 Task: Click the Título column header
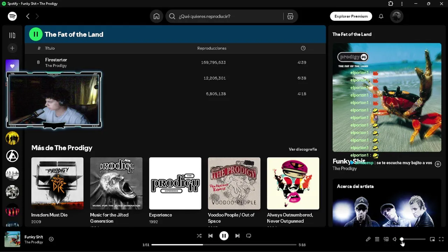coord(50,48)
